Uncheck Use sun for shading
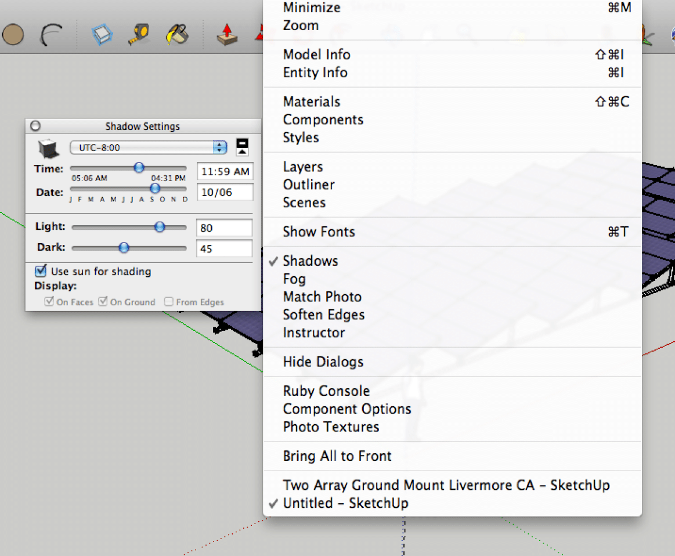The width and height of the screenshot is (675, 556). (x=40, y=271)
